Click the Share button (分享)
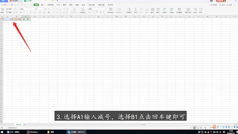This screenshot has width=238, height=134. tap(229, 5)
